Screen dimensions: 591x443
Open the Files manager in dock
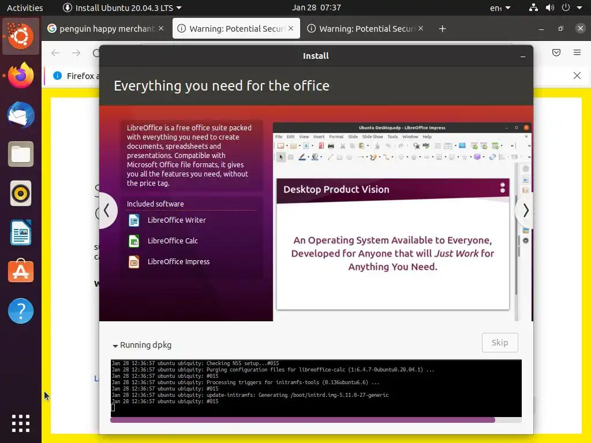point(21,154)
